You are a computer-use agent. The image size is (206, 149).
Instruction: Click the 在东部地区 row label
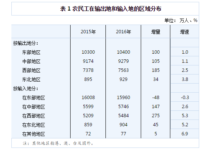point(33,98)
